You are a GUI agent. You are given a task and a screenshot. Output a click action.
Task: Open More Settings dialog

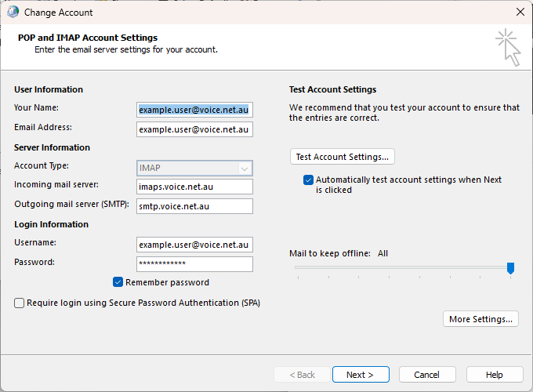coord(480,319)
